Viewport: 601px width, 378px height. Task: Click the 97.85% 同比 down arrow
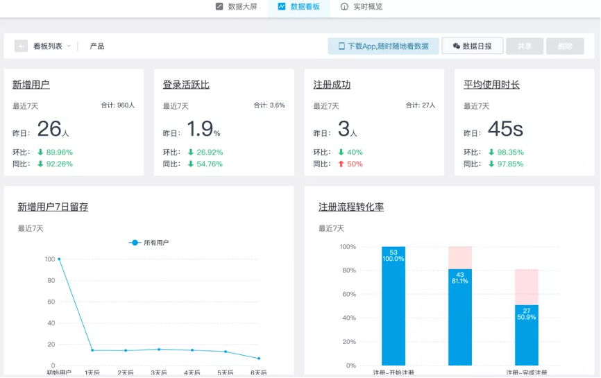coord(491,164)
